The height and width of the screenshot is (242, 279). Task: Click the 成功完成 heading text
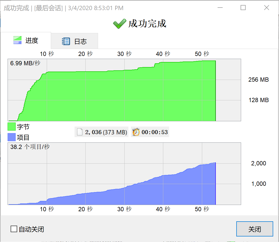147,23
